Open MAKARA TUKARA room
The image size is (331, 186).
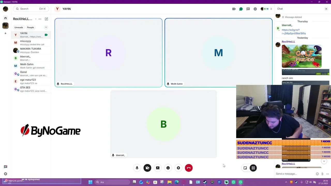tap(31, 50)
